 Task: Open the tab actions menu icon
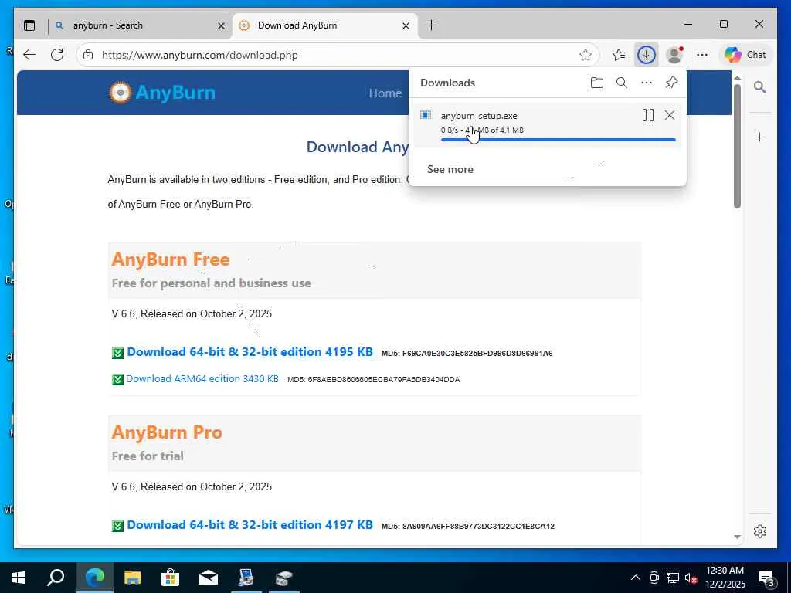tap(30, 25)
